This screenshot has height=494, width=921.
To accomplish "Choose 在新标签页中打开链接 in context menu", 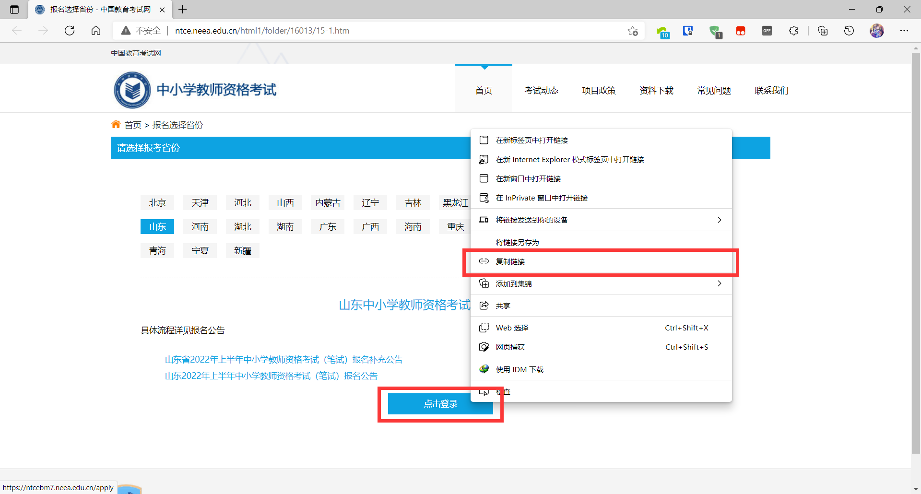I will point(531,140).
